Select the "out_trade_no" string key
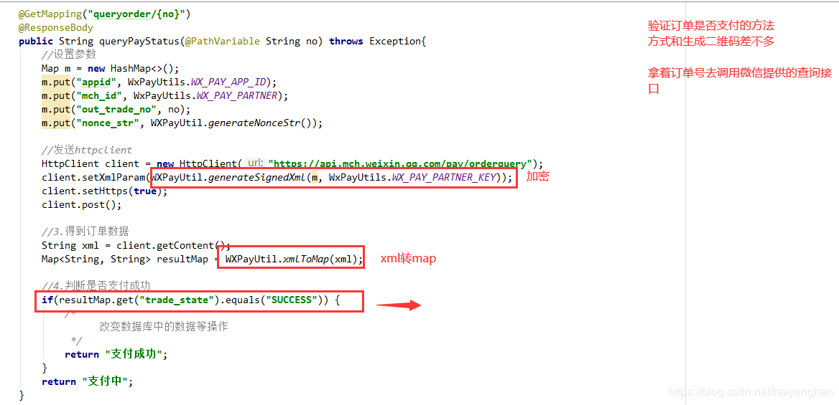Viewport: 839px width, 405px height. click(x=116, y=109)
